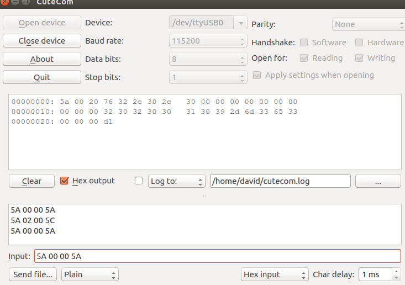Decrease Char delay with down arrow
This screenshot has height=285, width=405.
397,277
